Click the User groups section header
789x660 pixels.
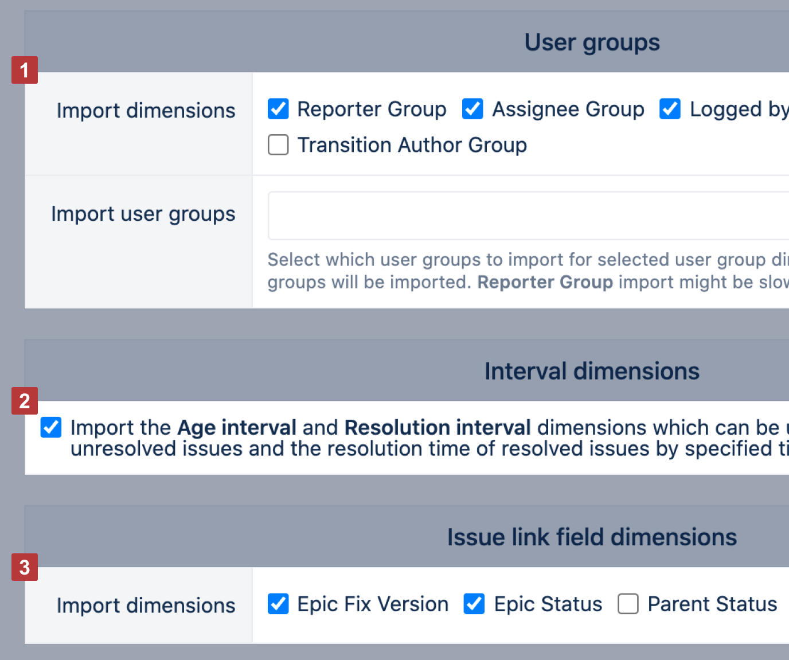coord(592,42)
